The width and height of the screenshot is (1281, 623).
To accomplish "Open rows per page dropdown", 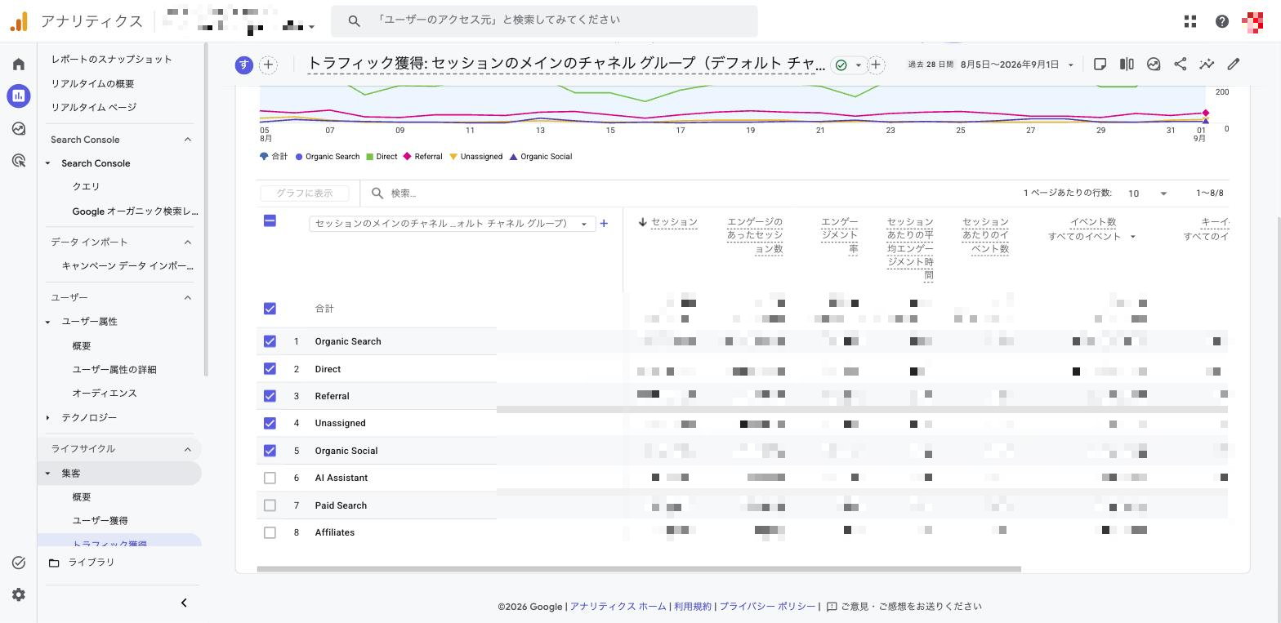I will click(1147, 194).
